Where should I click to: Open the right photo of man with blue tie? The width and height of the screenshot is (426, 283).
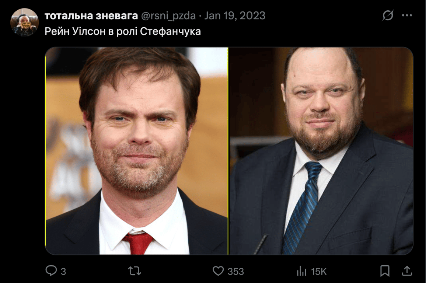[x=321, y=151]
